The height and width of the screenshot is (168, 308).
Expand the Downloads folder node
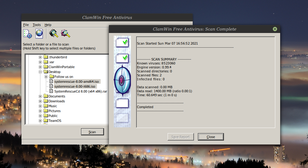40,101
